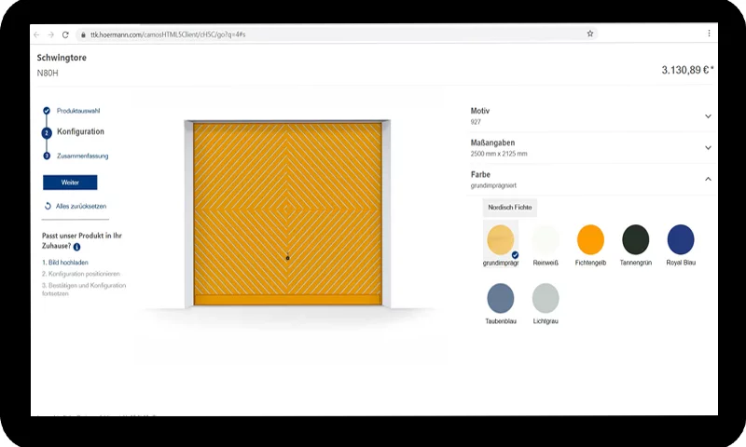Choose the Royal Blau color swatch
The height and width of the screenshot is (447, 746).
pyautogui.click(x=681, y=239)
